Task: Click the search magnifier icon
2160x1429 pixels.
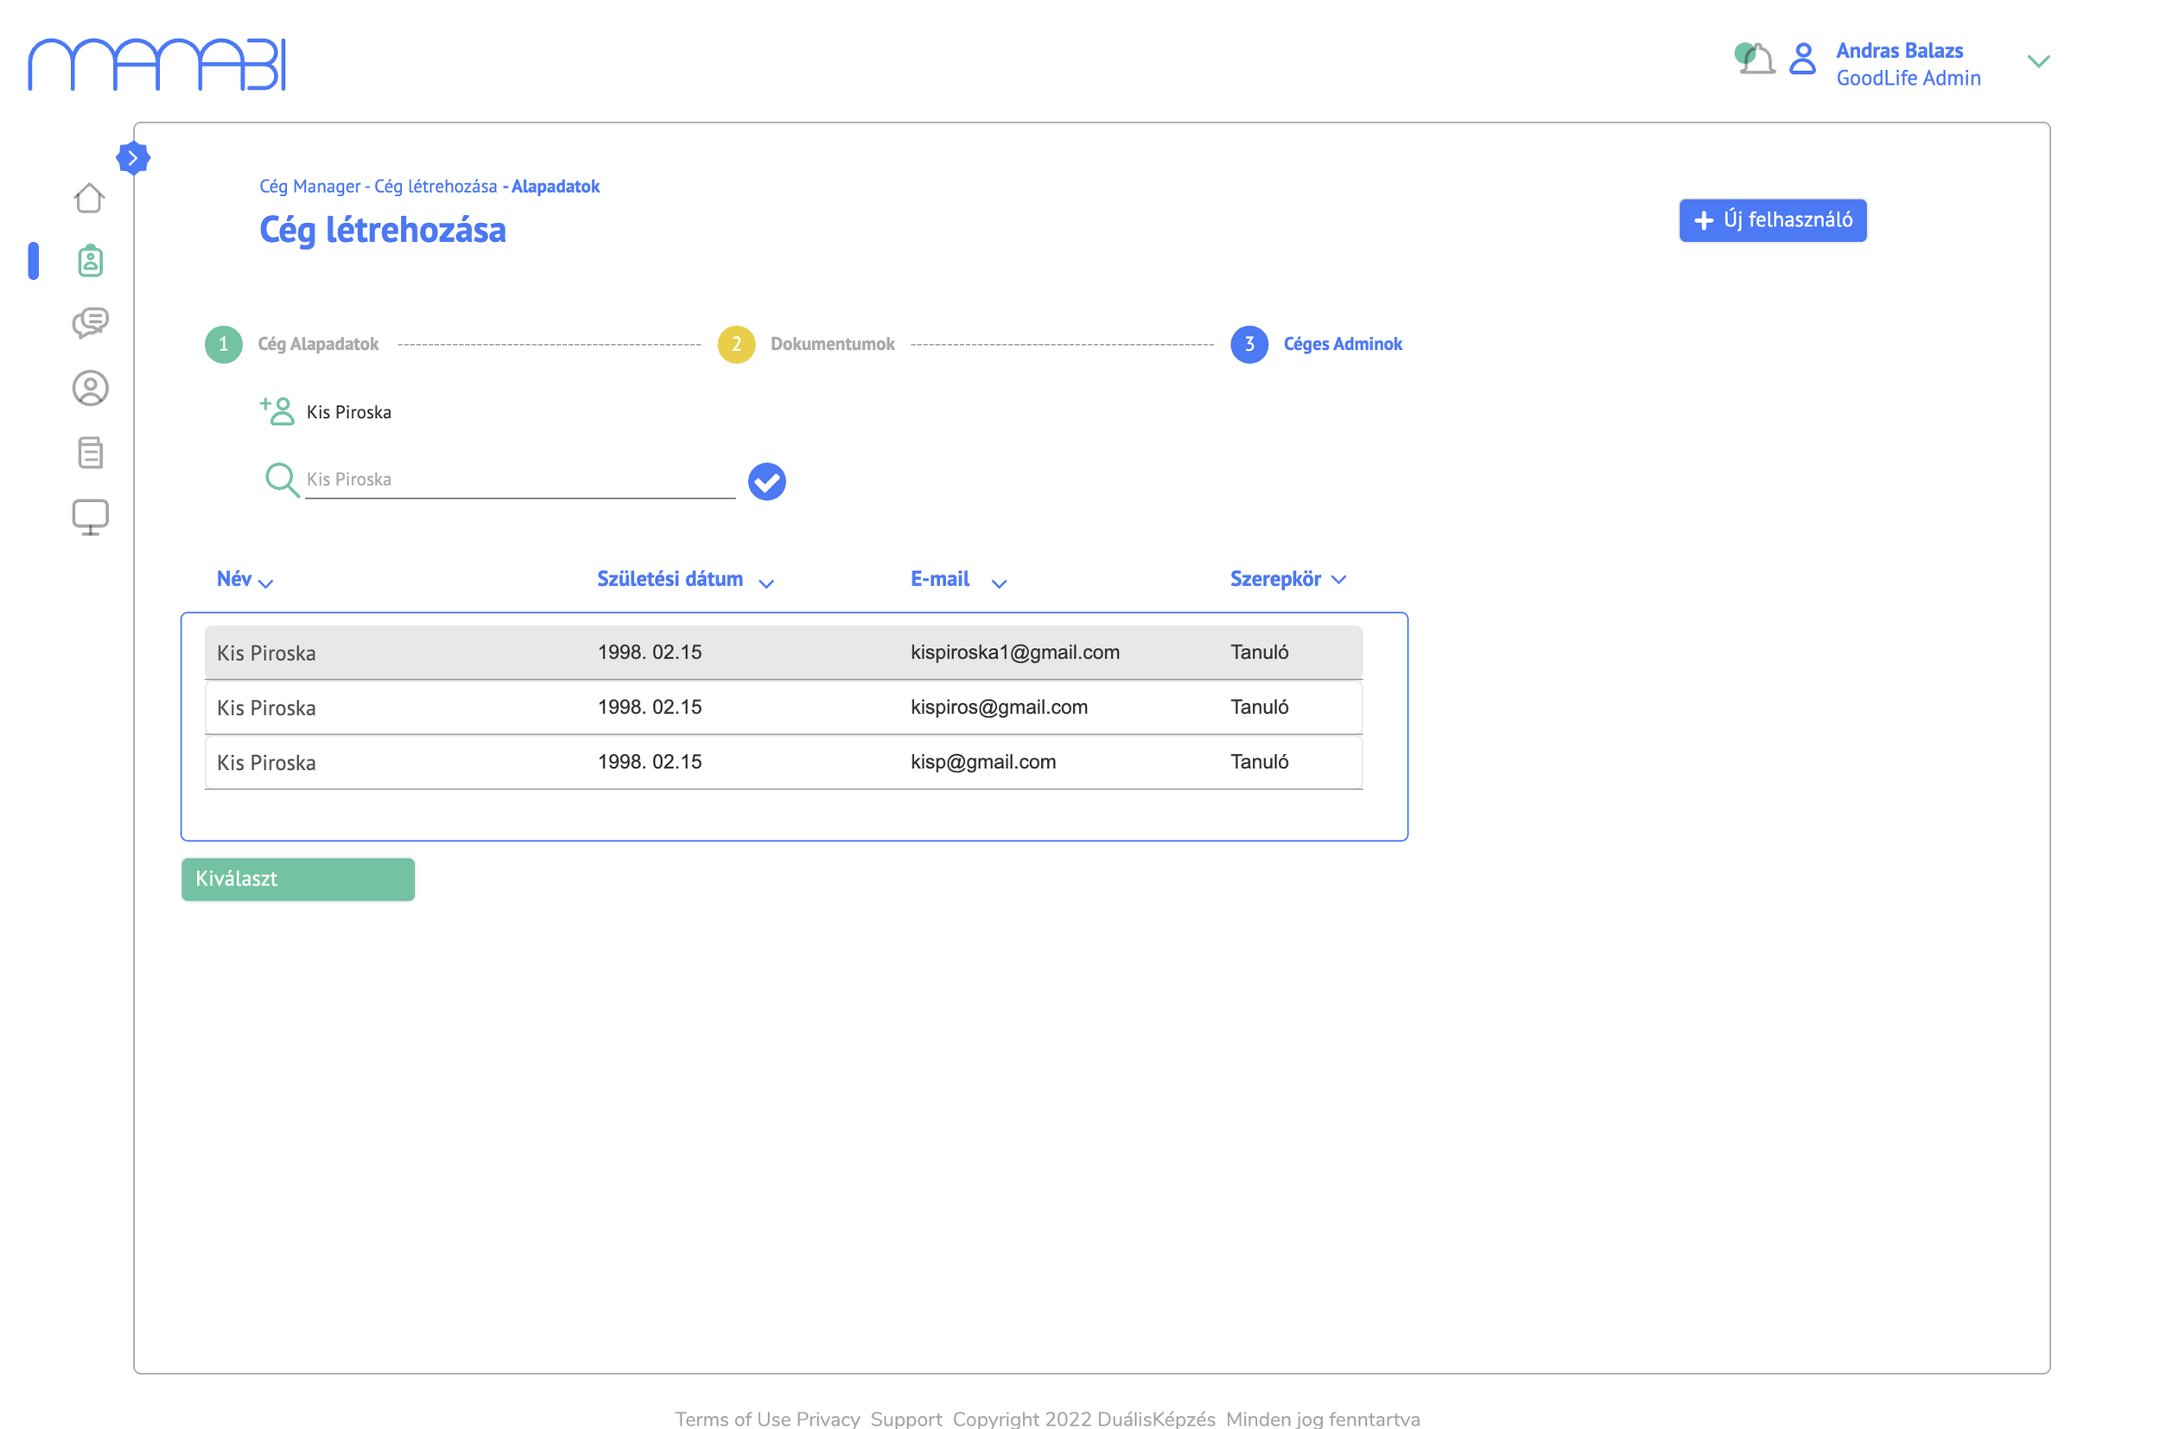Action: click(x=281, y=480)
